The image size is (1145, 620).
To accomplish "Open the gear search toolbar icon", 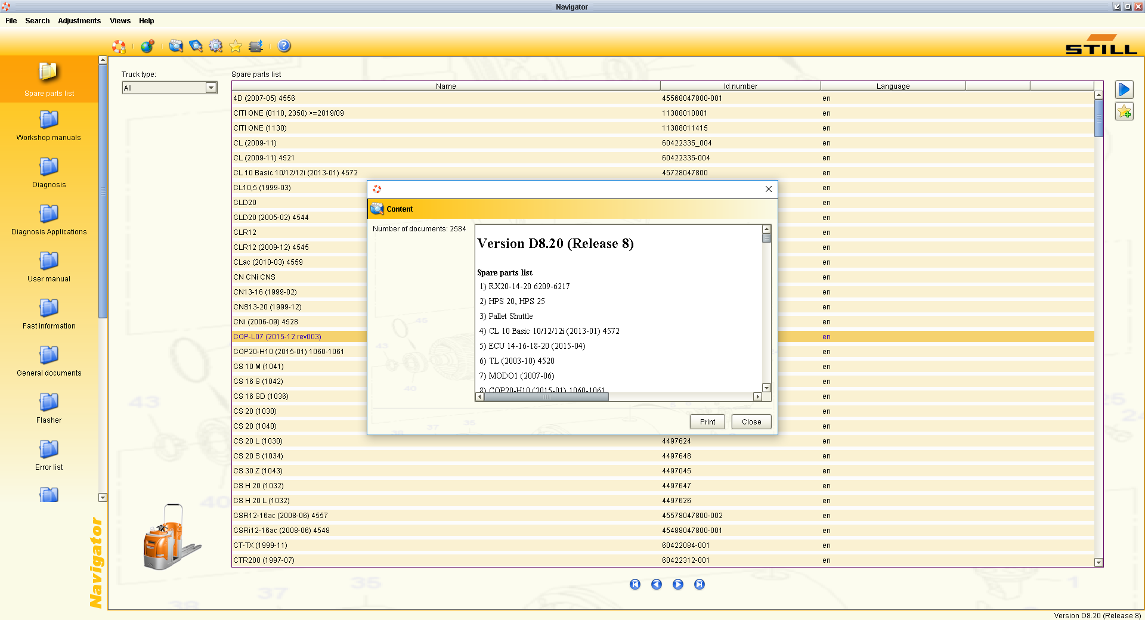I will [216, 46].
